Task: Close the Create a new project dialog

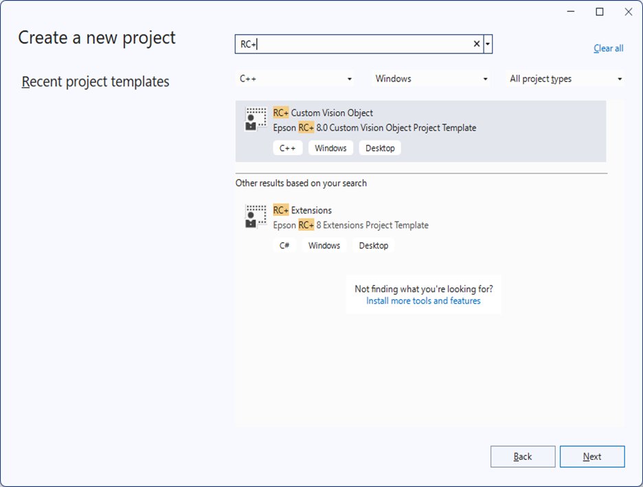Action: (628, 12)
